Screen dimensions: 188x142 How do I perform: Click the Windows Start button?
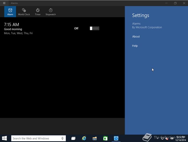[5, 138]
